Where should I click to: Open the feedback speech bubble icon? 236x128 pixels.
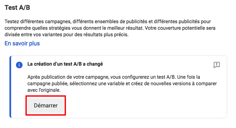217,65
